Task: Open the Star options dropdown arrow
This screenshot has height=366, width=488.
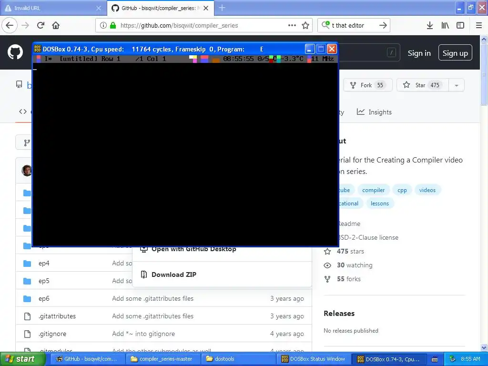Action: point(457,85)
